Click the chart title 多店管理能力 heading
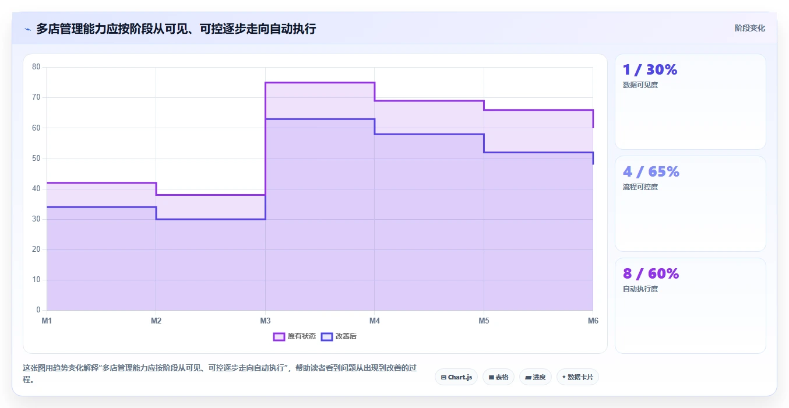This screenshot has height=408, width=789. coord(176,29)
